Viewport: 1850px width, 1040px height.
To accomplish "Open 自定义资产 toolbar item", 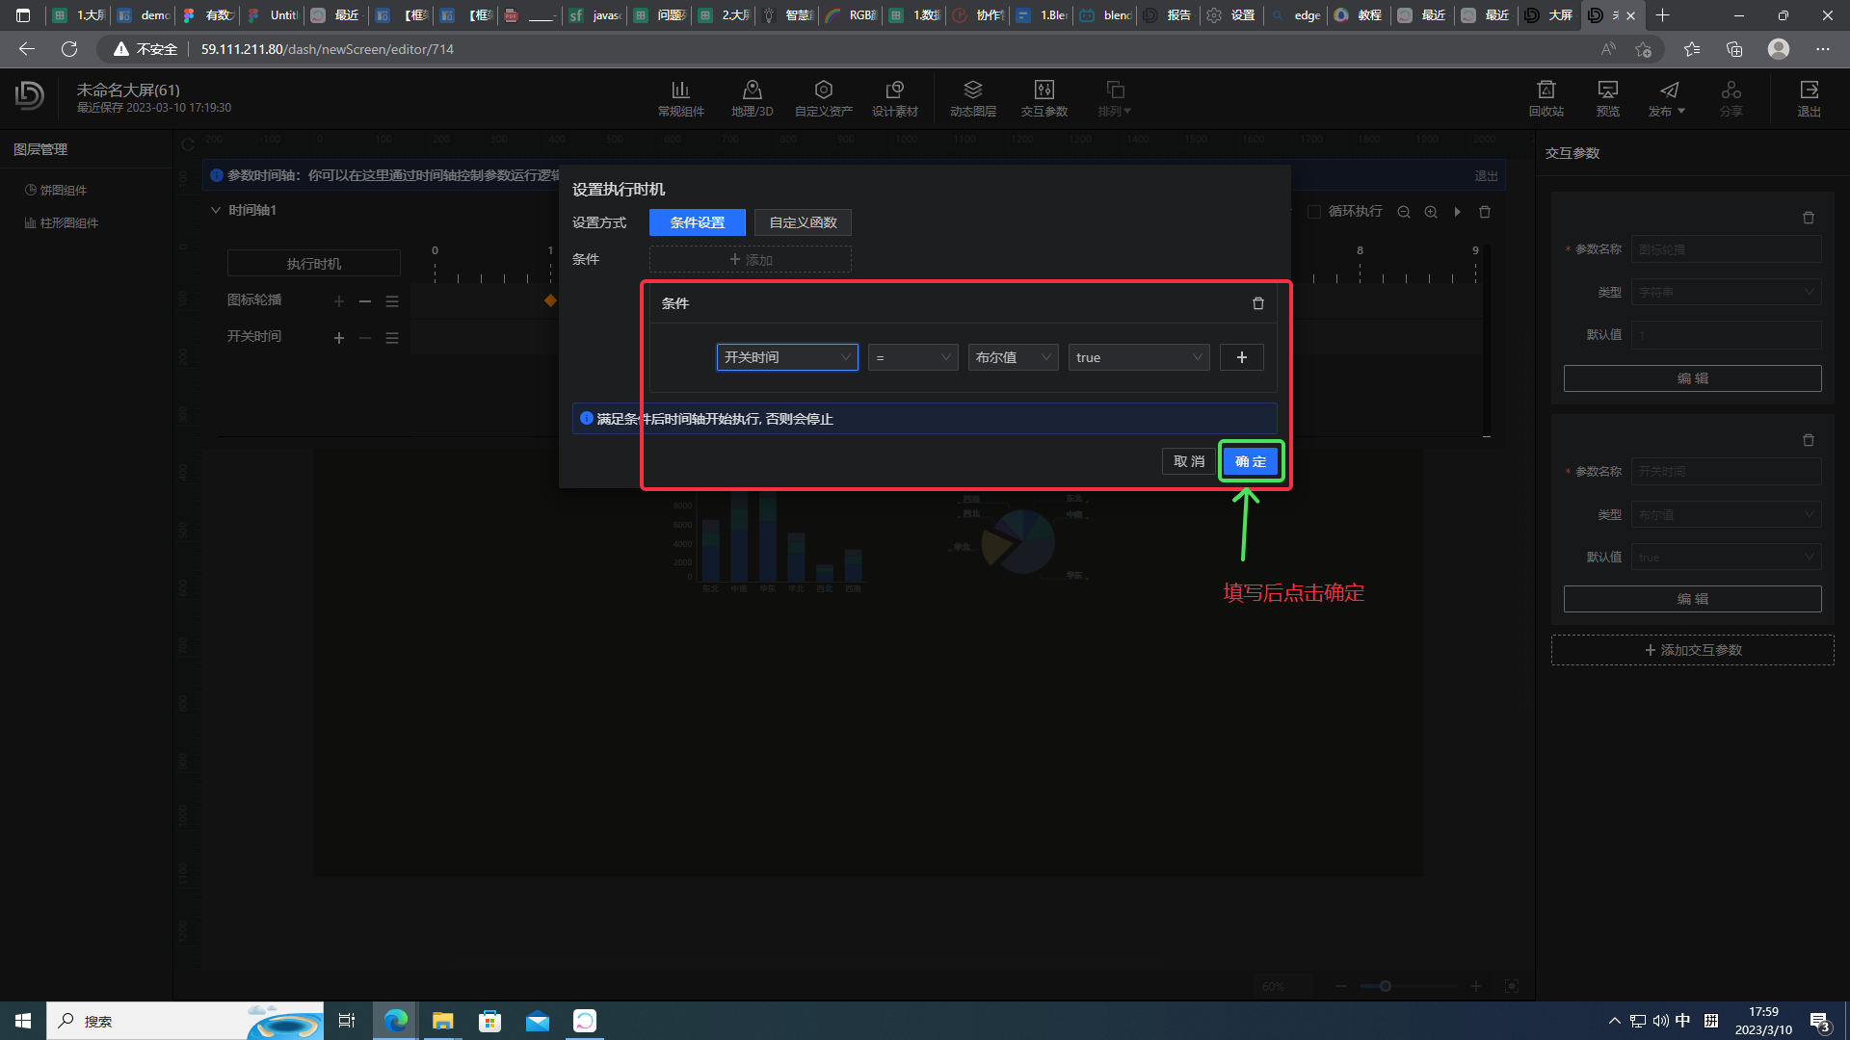I will [823, 98].
